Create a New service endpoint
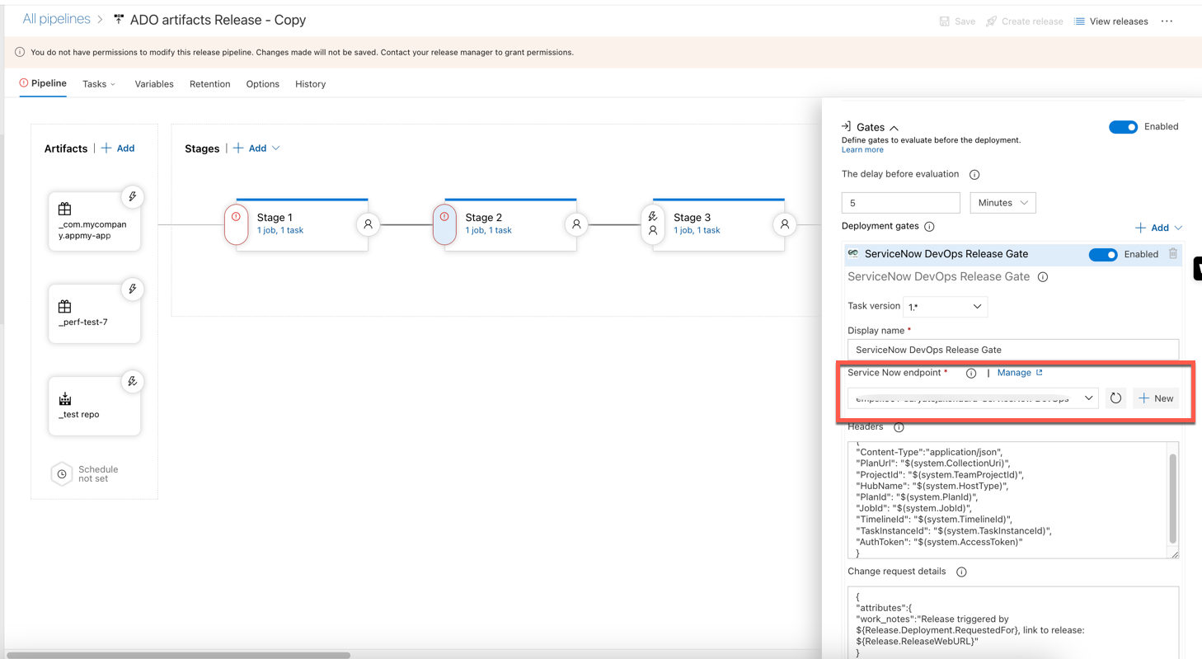Image resolution: width=1202 pixels, height=659 pixels. (x=1156, y=398)
